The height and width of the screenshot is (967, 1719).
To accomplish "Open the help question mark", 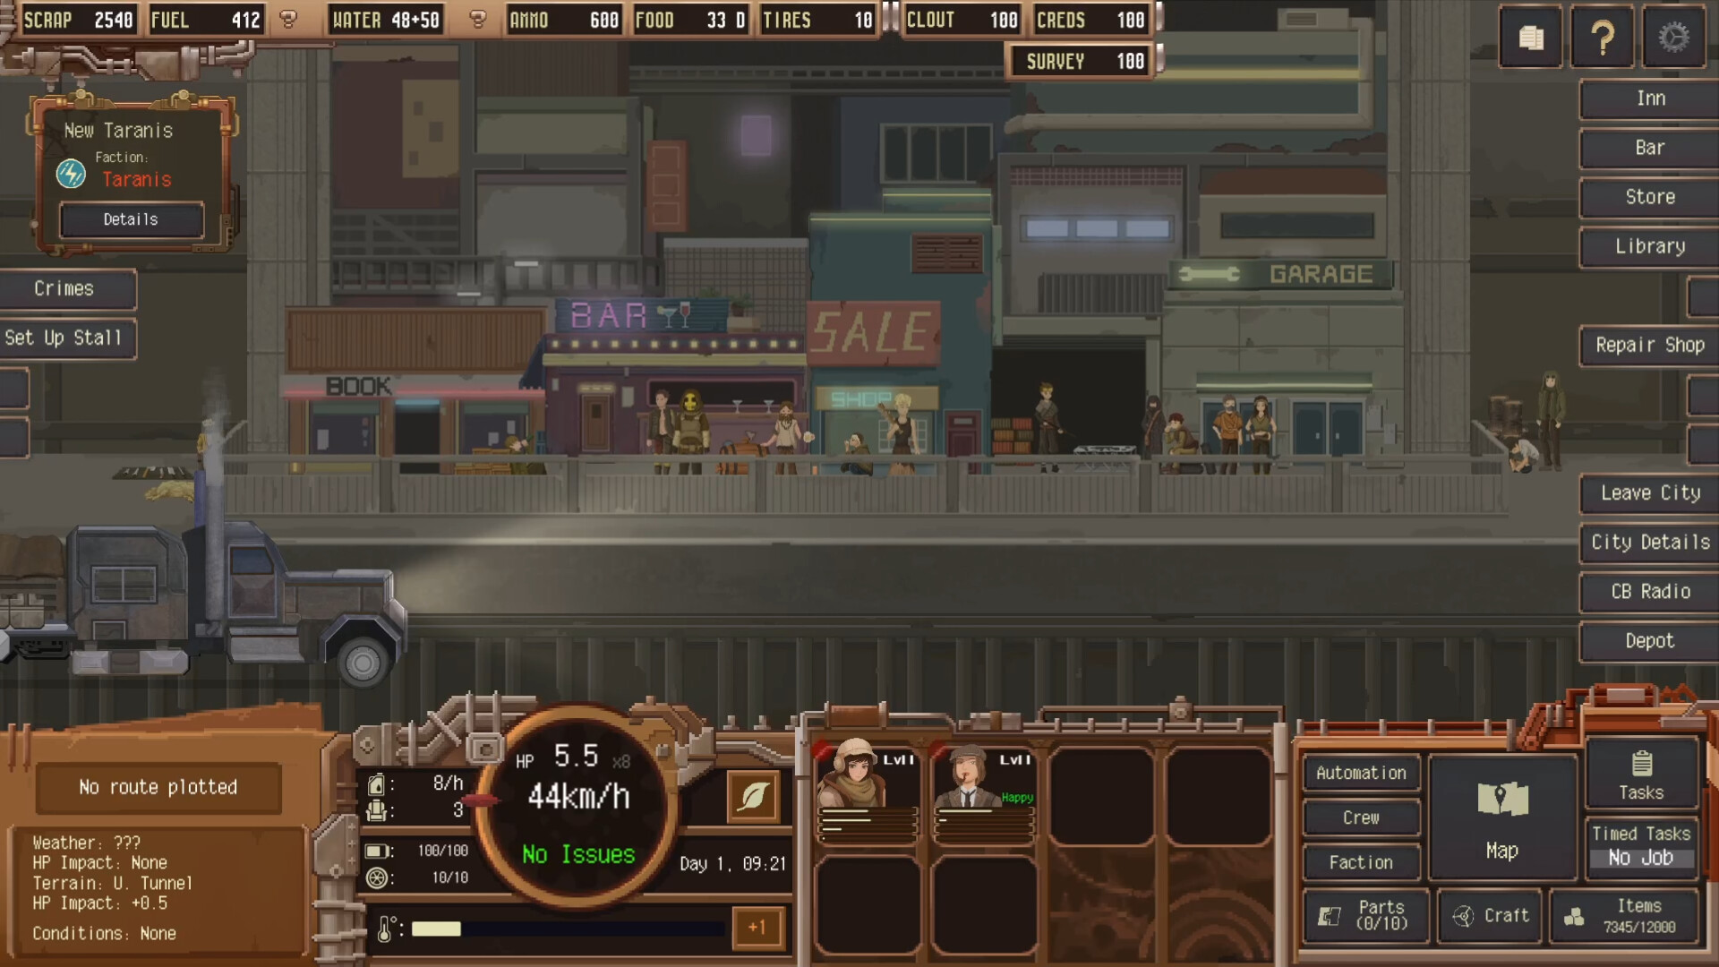I will (x=1602, y=37).
